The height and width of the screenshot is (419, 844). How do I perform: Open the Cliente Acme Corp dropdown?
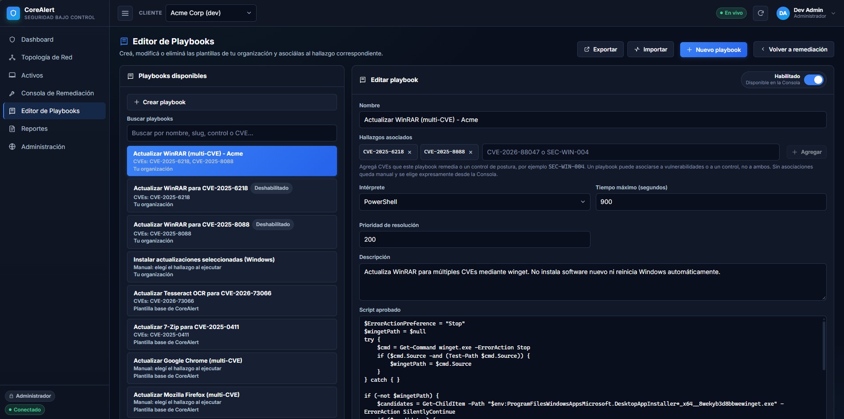(211, 13)
